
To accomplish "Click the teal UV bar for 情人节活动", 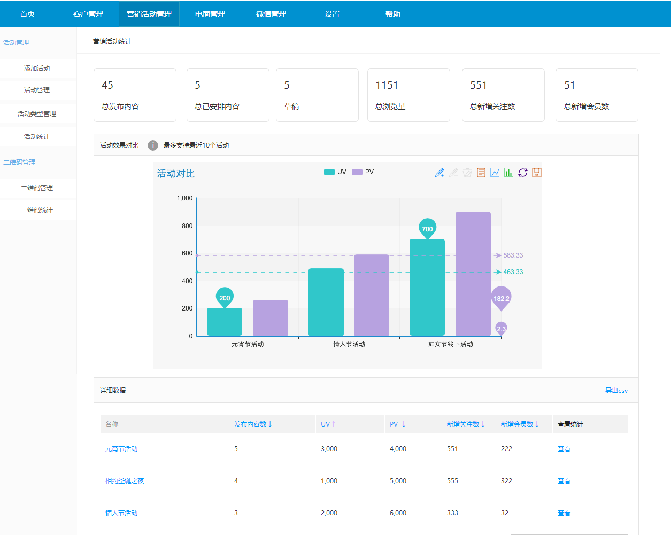I will click(326, 302).
